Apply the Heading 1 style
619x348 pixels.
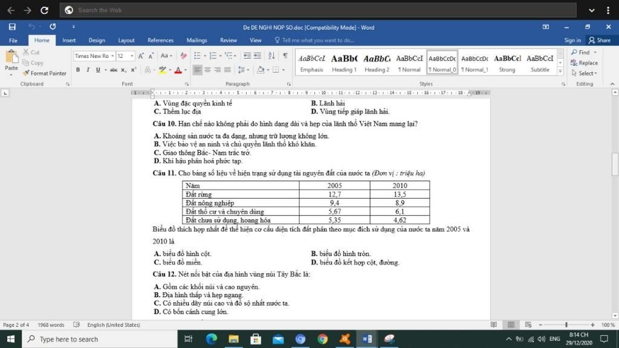coord(344,62)
